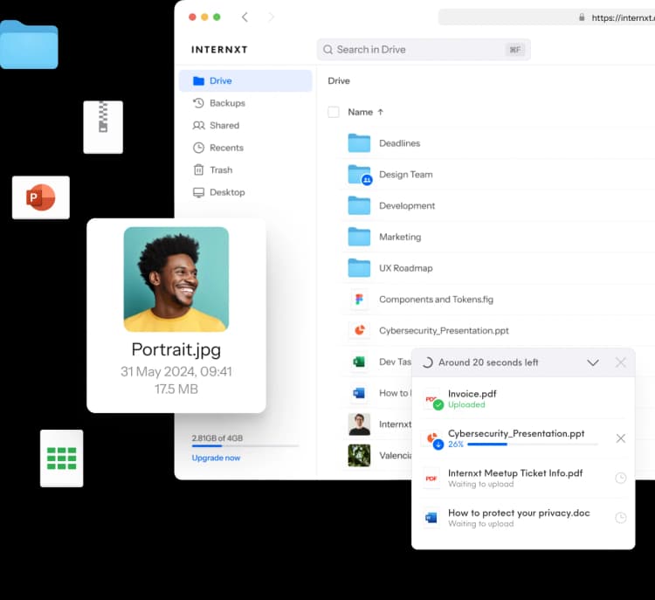
Task: Open the Shared section in sidebar
Action: [x=224, y=126]
